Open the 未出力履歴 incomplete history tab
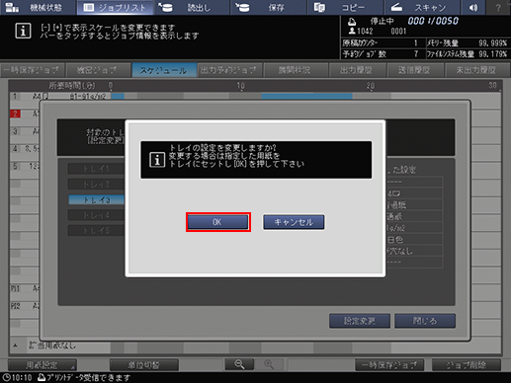The image size is (511, 383). tap(476, 70)
